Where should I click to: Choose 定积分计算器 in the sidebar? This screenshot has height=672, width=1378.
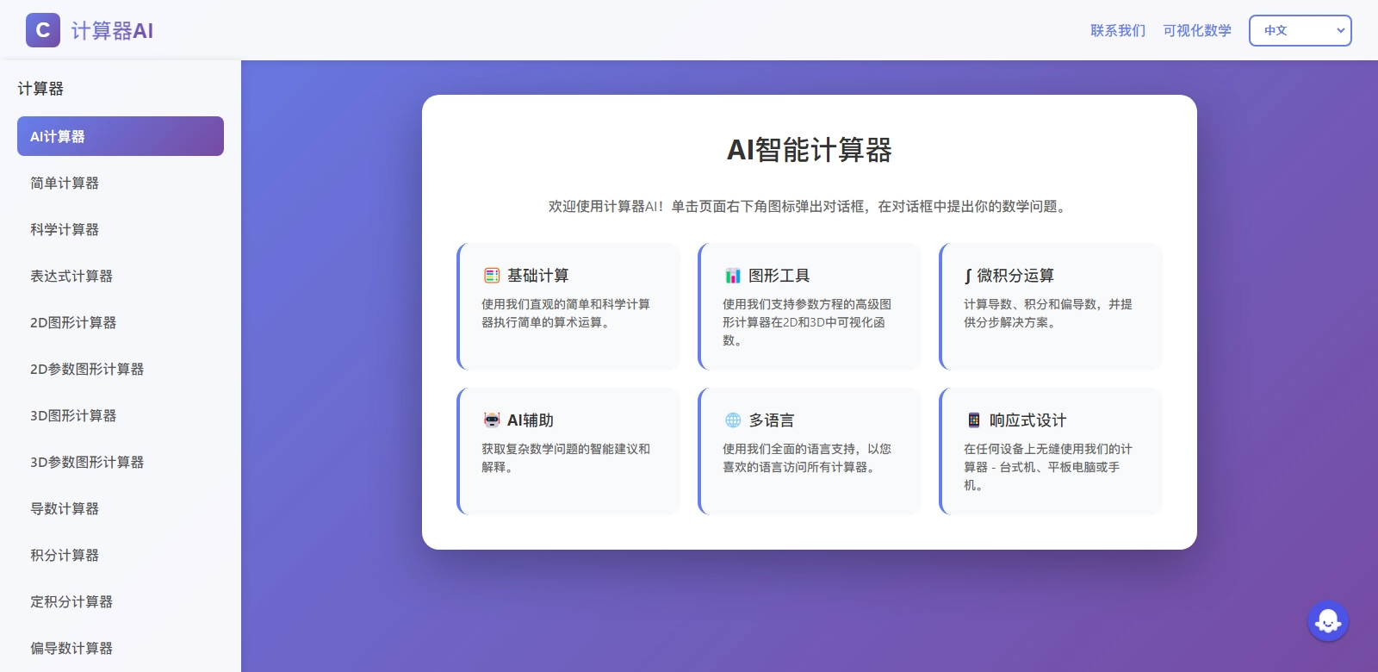point(71,601)
